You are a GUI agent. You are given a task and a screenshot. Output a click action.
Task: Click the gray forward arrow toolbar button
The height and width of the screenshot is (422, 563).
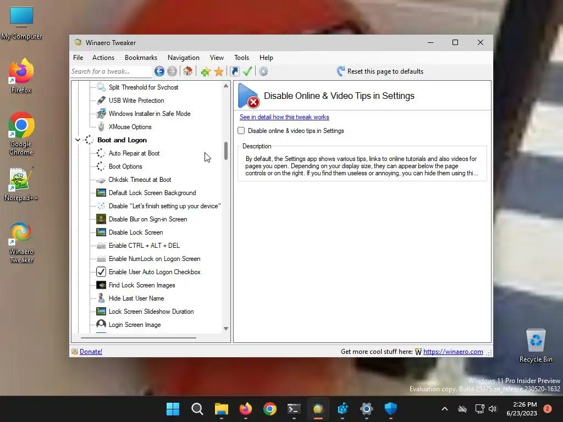click(172, 71)
